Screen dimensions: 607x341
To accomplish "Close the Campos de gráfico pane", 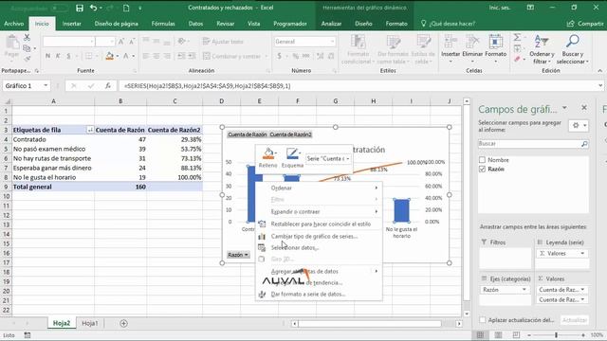I will tap(584, 107).
